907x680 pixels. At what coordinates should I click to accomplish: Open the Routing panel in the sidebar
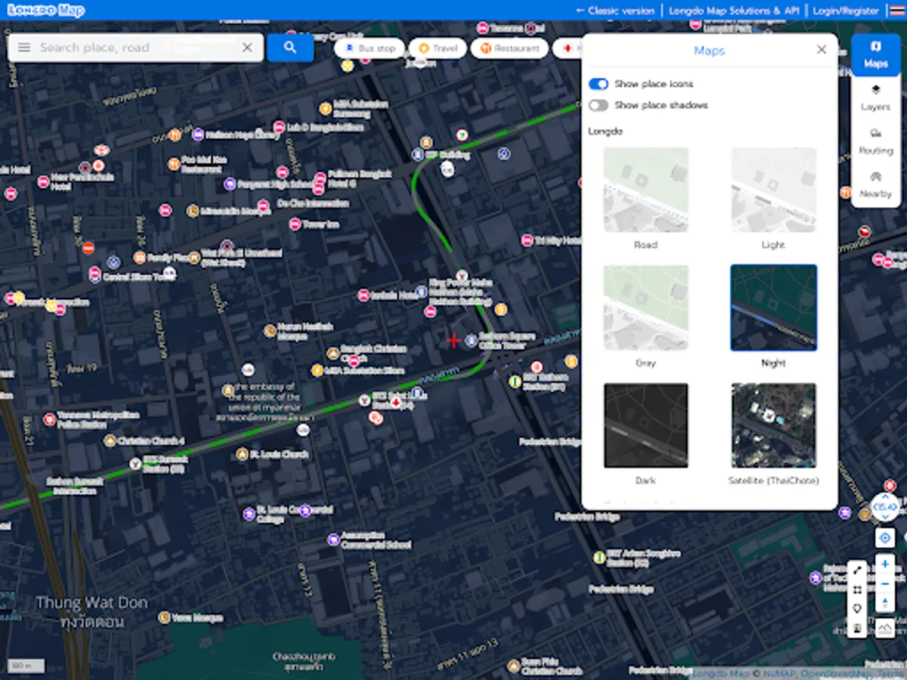pyautogui.click(x=875, y=144)
